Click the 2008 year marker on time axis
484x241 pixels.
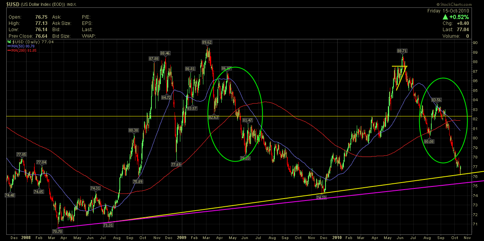coord(26,237)
